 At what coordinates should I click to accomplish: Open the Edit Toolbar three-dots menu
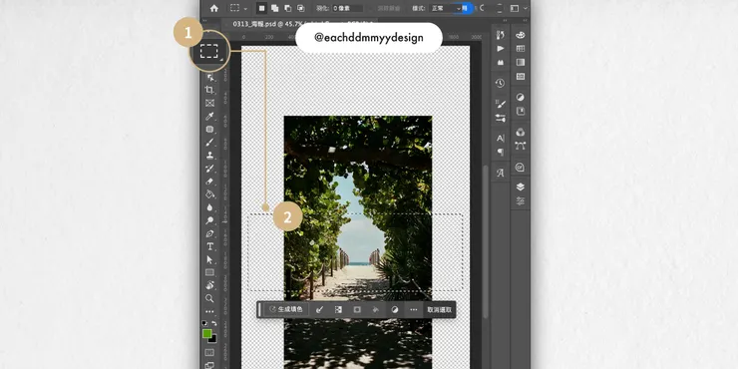pyautogui.click(x=209, y=311)
